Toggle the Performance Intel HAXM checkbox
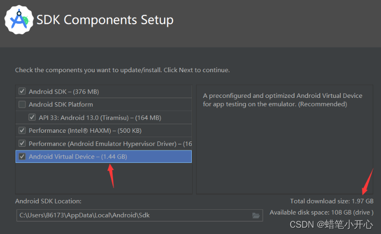The width and height of the screenshot is (381, 234). [22, 130]
